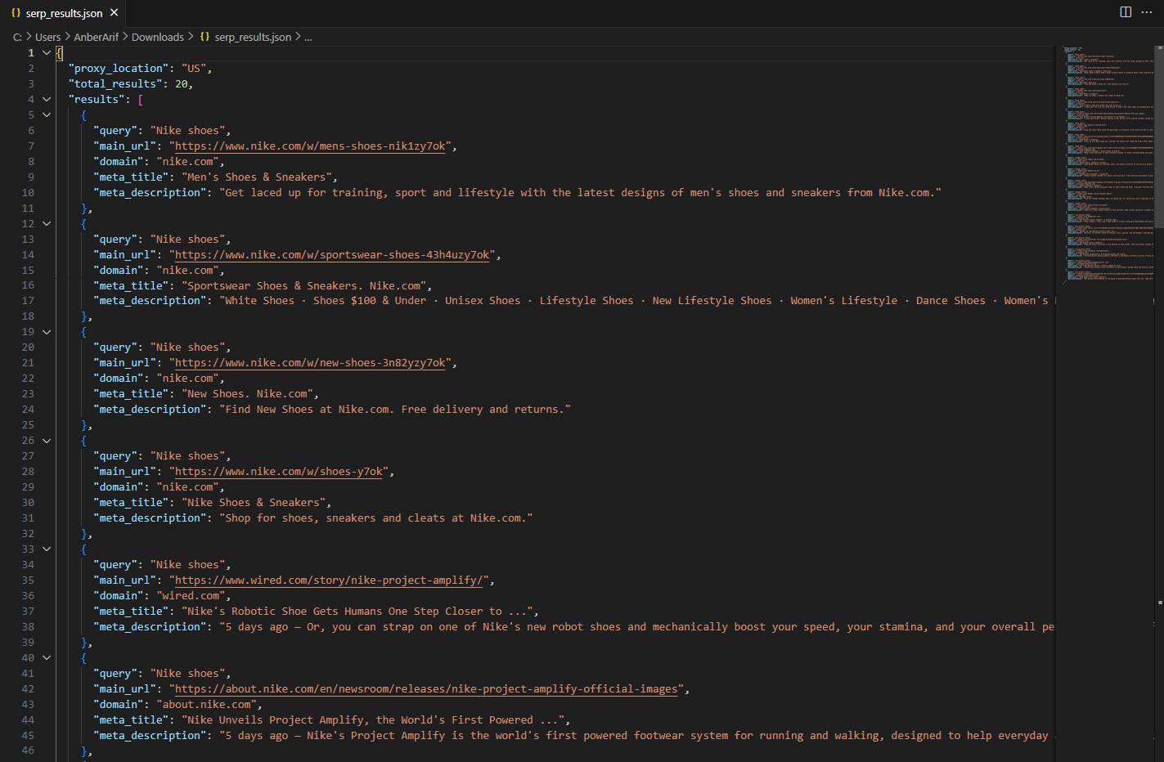
Task: Open the More Actions ellipsis menu
Action: 1147,12
